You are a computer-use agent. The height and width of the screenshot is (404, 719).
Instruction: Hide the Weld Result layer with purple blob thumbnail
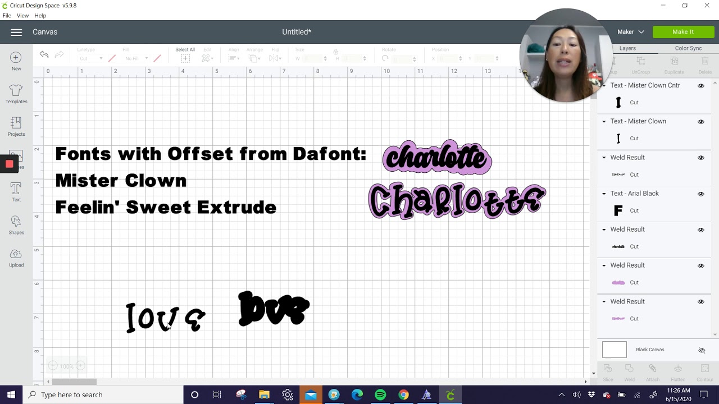[x=701, y=265]
